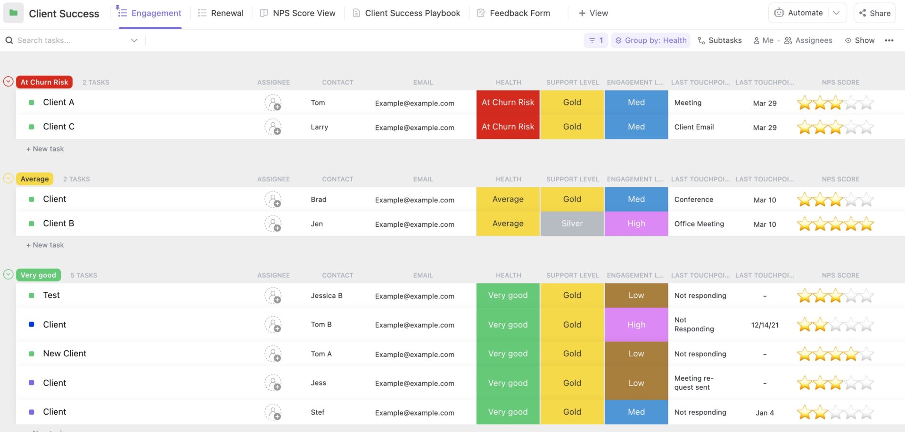Click the ellipsis icon next to Show
This screenshot has width=905, height=432.
coord(890,40)
